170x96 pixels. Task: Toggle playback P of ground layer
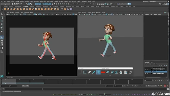point(148,72)
